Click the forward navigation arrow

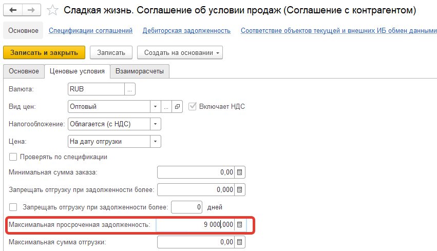click(31, 10)
